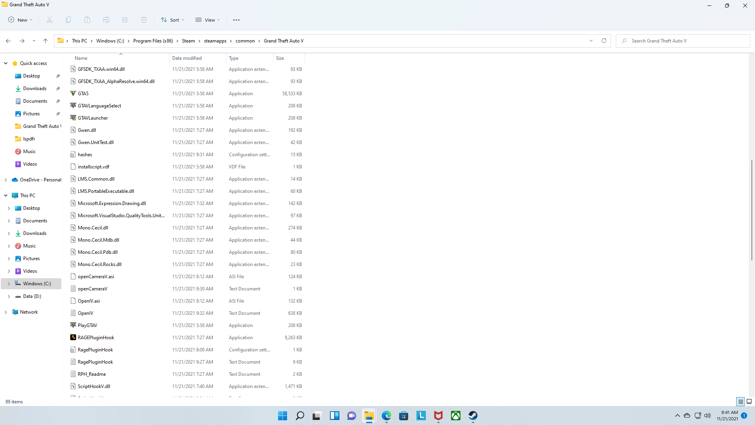Select the RAGEPluginHook application icon
Image resolution: width=755 pixels, height=425 pixels.
(x=73, y=338)
